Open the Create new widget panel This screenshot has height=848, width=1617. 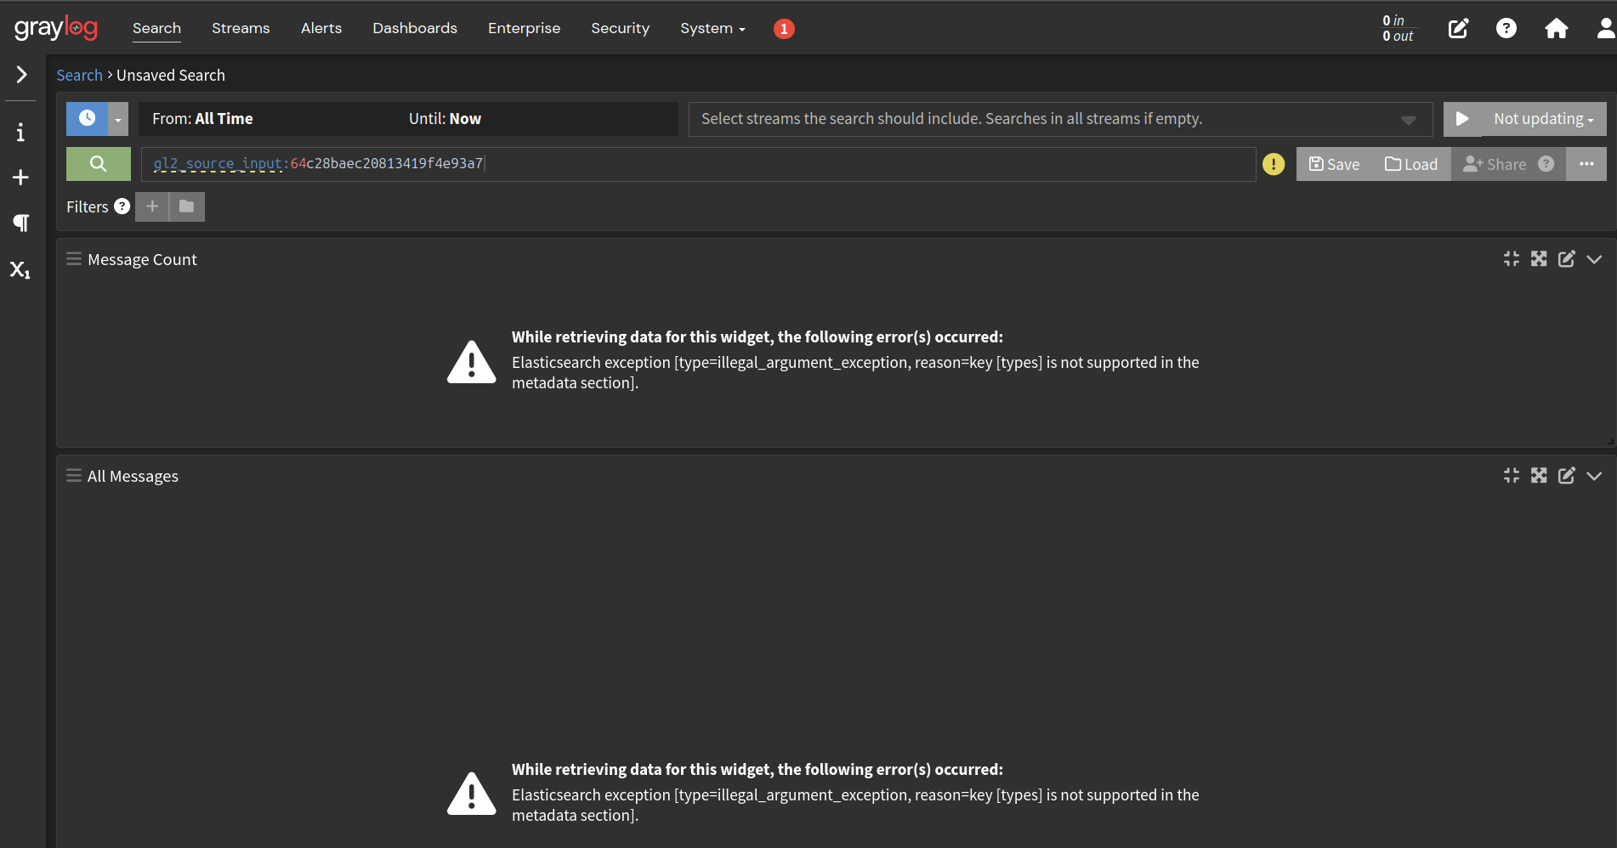[x=21, y=178]
